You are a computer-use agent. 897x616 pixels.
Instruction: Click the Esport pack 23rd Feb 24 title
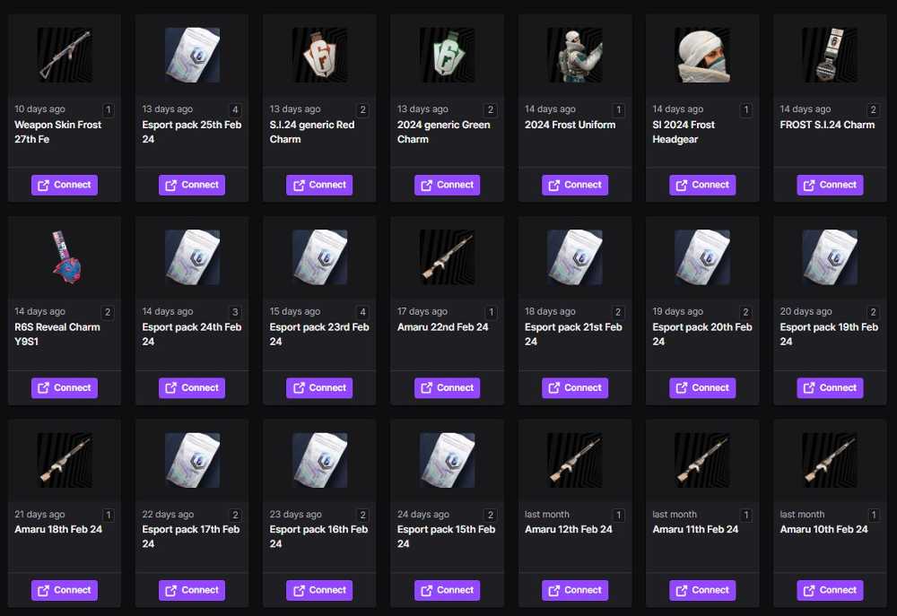[319, 334]
